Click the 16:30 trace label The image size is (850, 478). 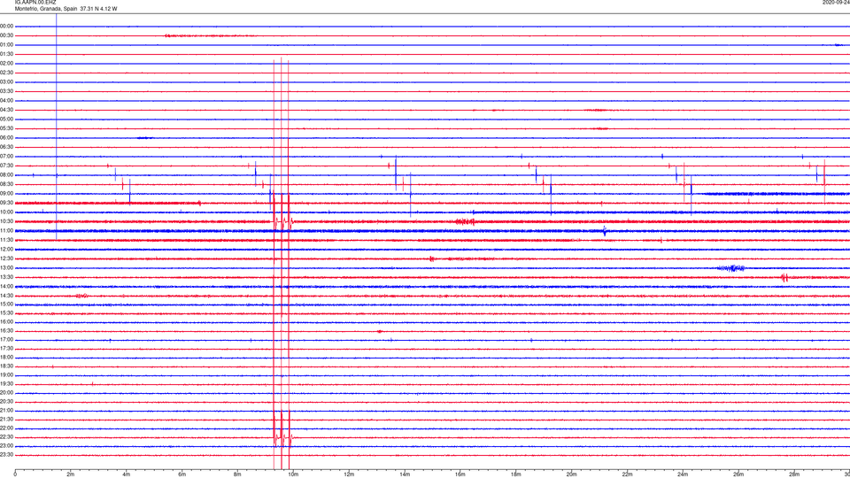click(7, 330)
